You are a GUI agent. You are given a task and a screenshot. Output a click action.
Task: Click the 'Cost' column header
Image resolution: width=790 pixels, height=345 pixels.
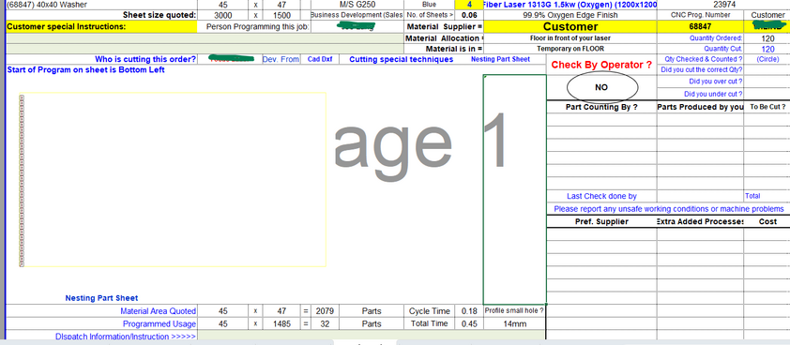pos(767,221)
